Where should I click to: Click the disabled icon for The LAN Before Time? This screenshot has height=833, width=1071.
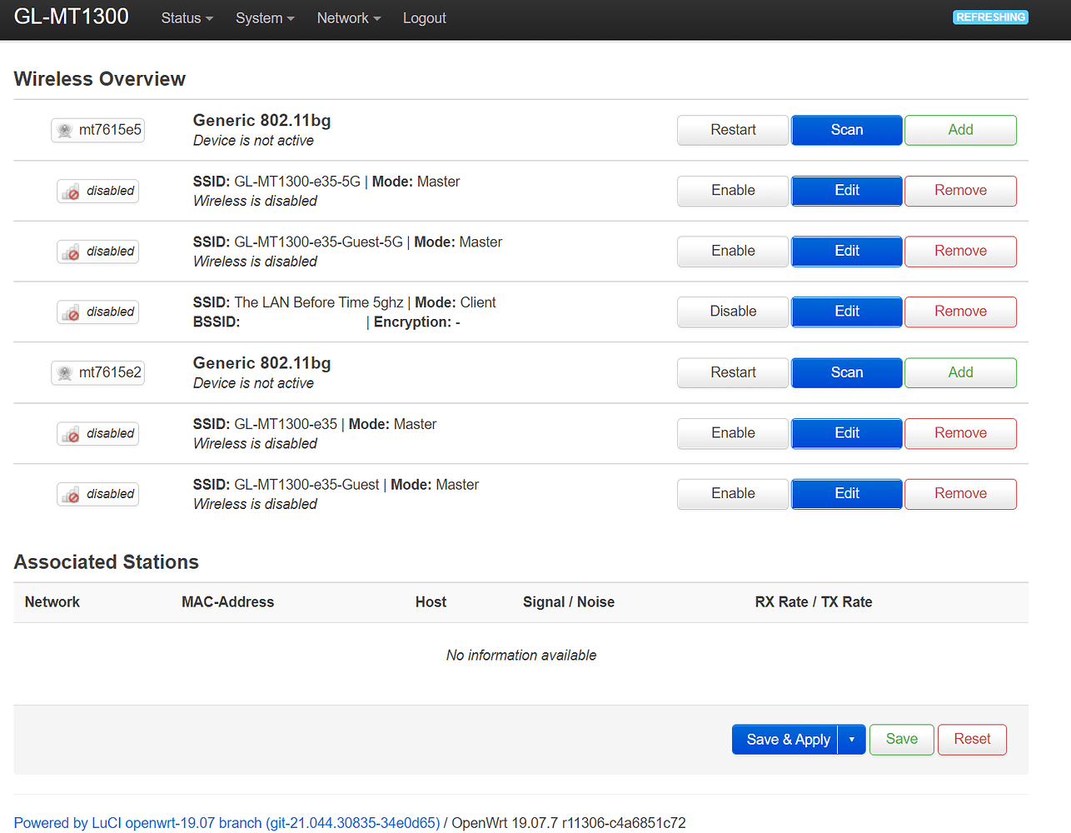[x=97, y=312]
